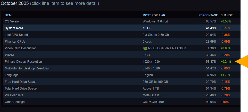This screenshot has width=248, height=112.
Task: Expand the Other Settings row
Action: [15, 102]
